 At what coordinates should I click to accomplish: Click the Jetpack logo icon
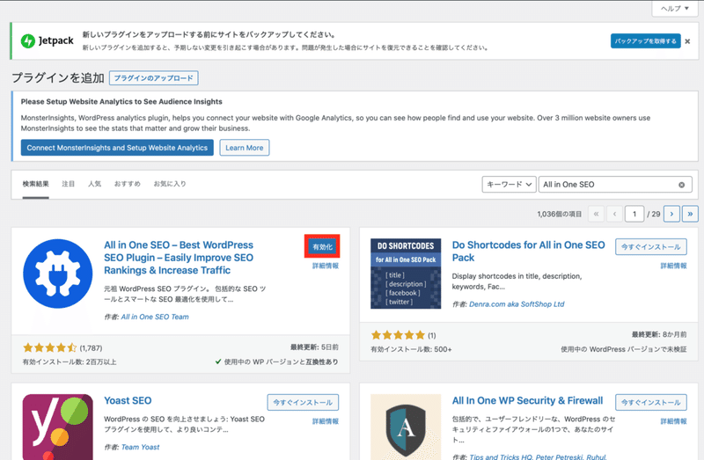(28, 40)
